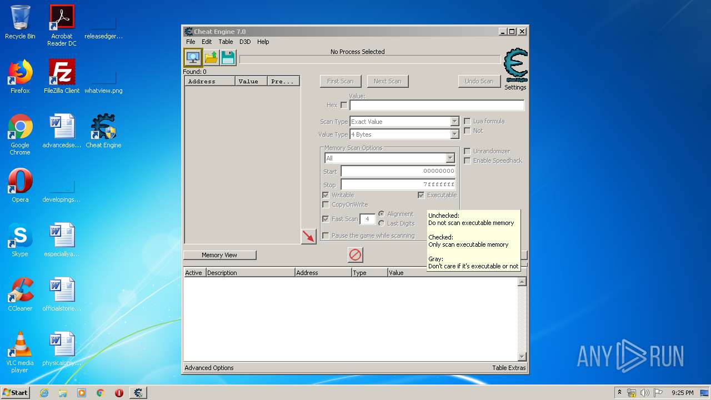
Task: Open Google Chrome desktop shortcut
Action: (20, 134)
